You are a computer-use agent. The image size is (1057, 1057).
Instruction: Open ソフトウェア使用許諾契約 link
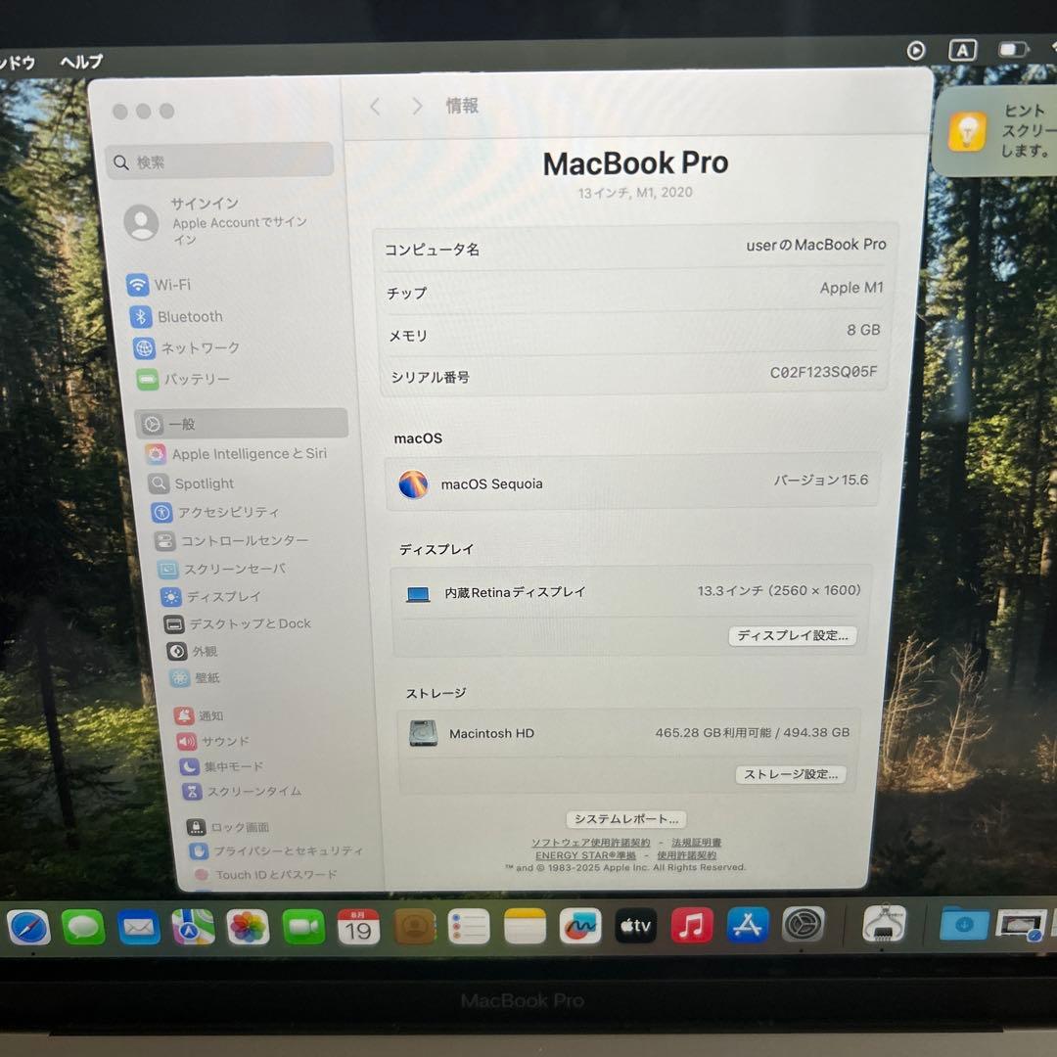point(590,843)
